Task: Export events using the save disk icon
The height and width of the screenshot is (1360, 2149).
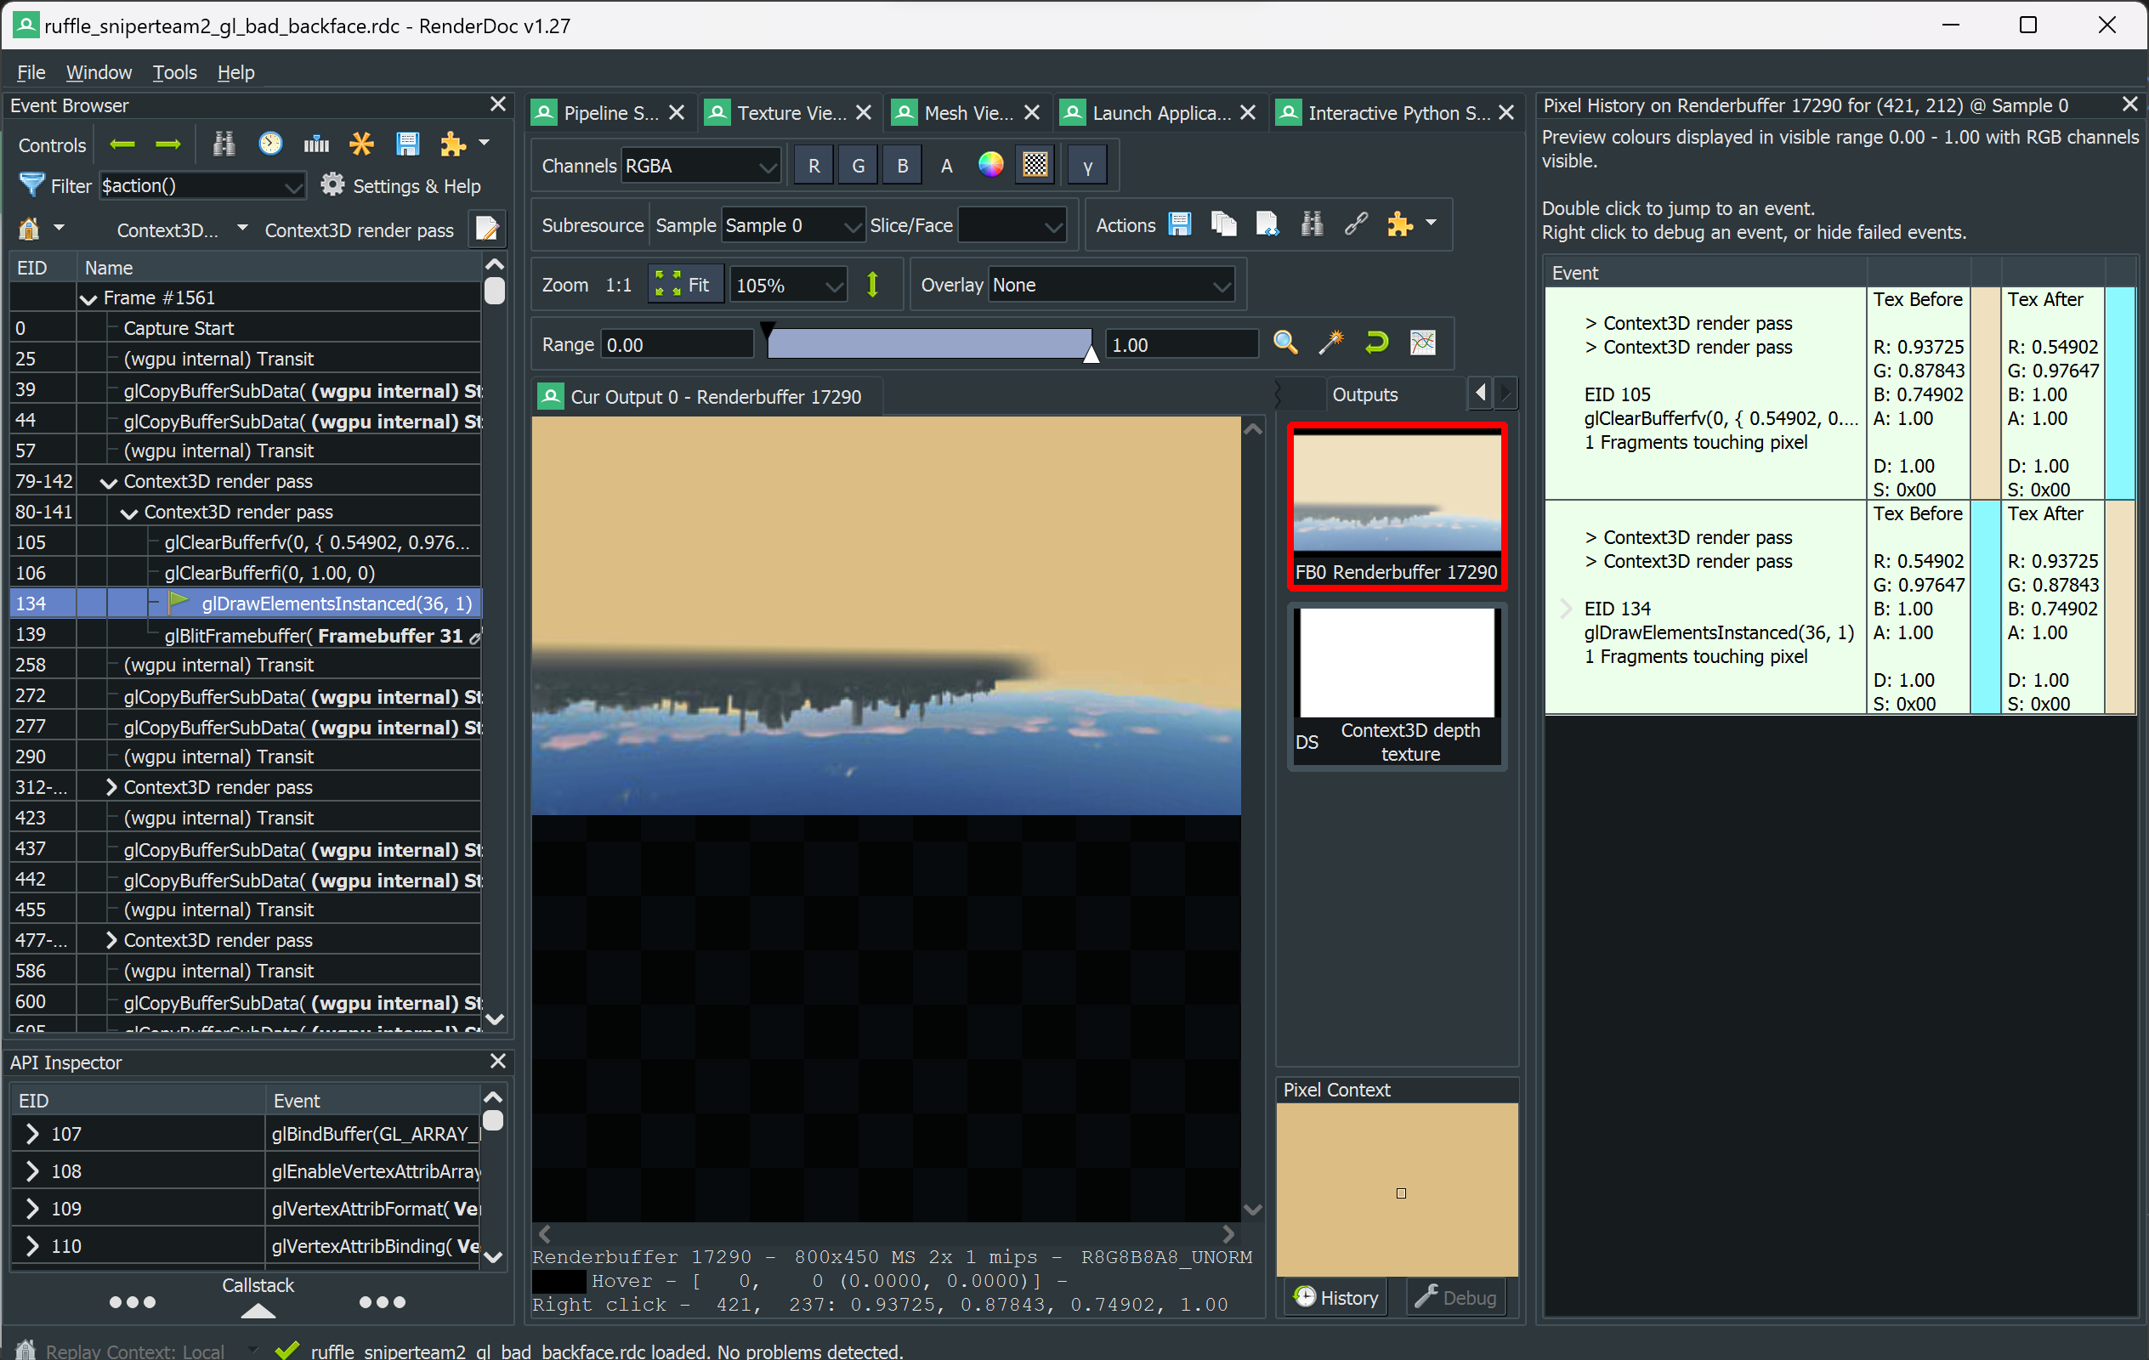Action: click(408, 143)
